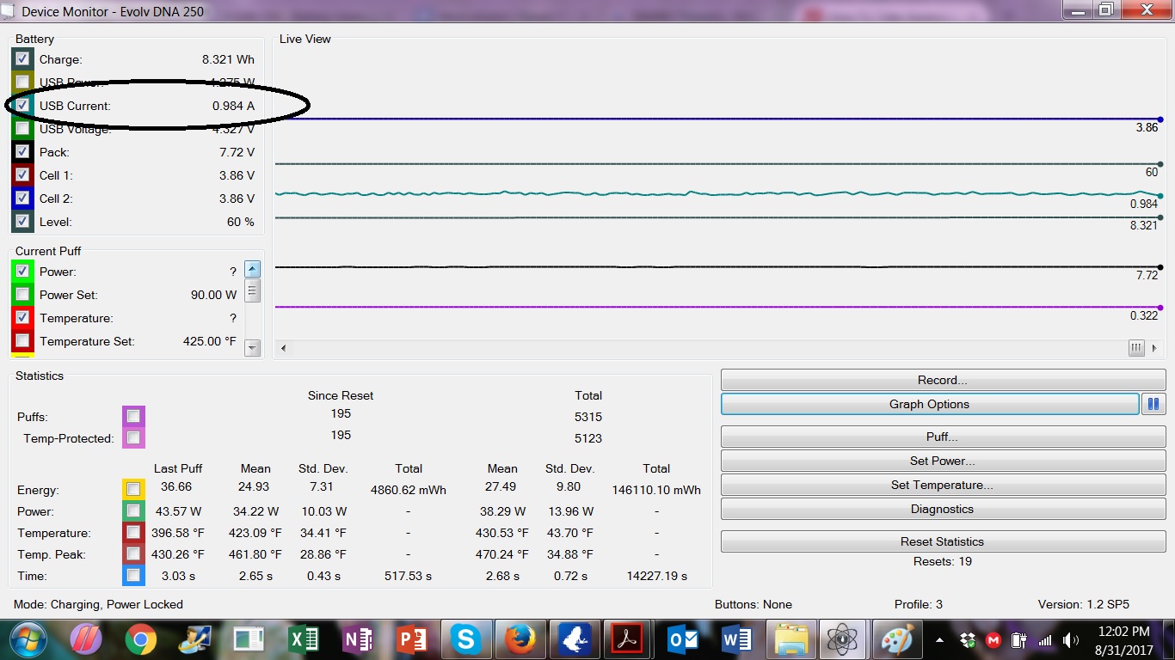Open Firefox from the taskbar
The height and width of the screenshot is (660, 1175).
tap(520, 639)
